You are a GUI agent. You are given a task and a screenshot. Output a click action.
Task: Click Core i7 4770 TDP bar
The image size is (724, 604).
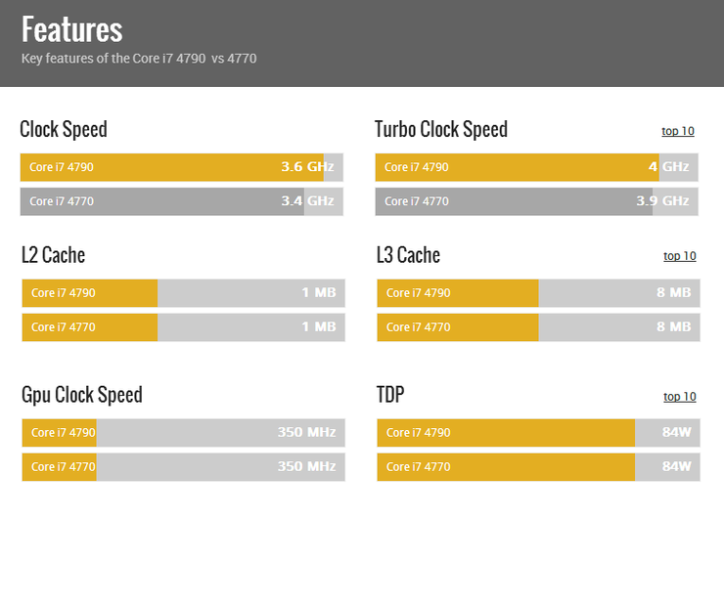(538, 467)
